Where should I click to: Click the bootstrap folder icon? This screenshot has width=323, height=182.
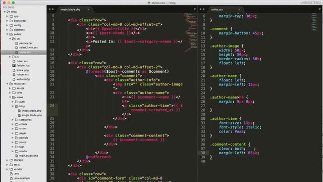pyautogui.click(x=11, y=21)
